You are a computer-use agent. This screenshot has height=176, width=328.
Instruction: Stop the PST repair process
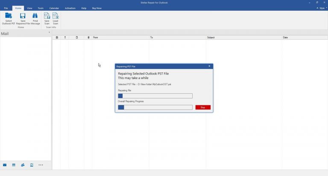click(x=203, y=107)
